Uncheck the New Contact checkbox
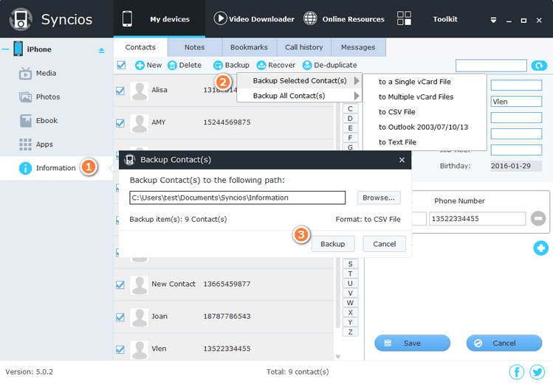This screenshot has width=553, height=384. click(120, 284)
